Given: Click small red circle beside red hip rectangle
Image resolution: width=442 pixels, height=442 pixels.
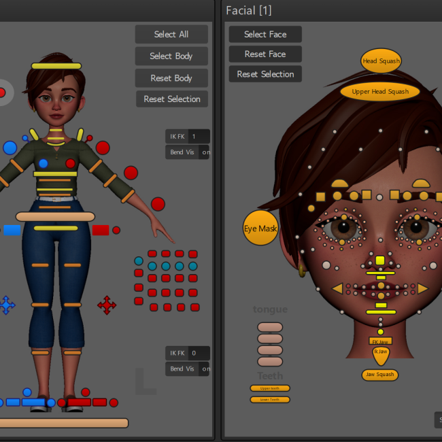Looking at the screenshot, I should [x=116, y=230].
